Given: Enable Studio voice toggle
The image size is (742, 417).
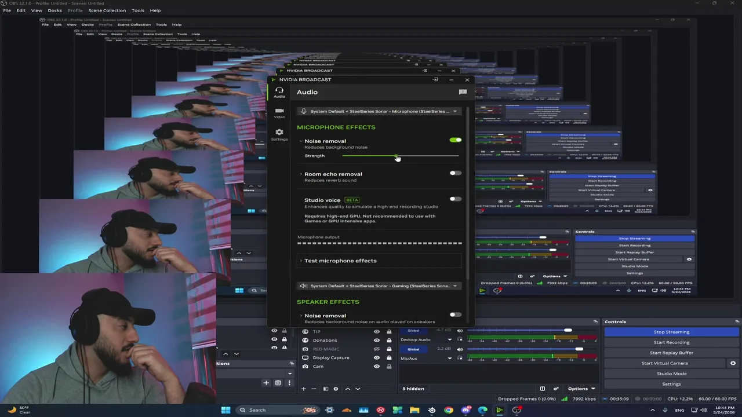Looking at the screenshot, I should click(456, 199).
